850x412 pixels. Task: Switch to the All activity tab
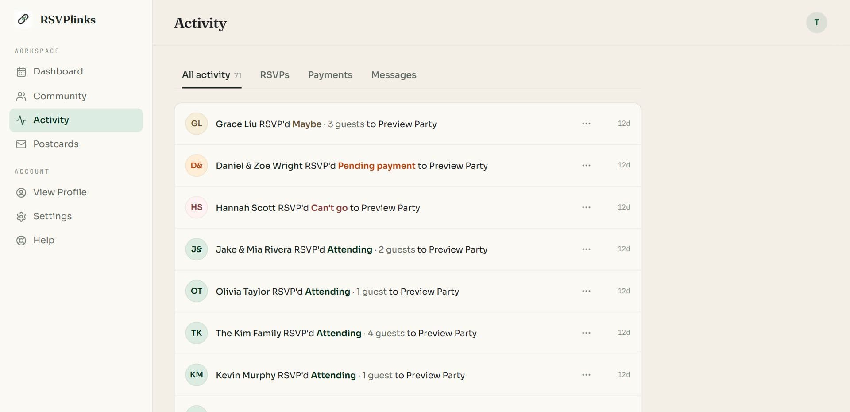212,75
